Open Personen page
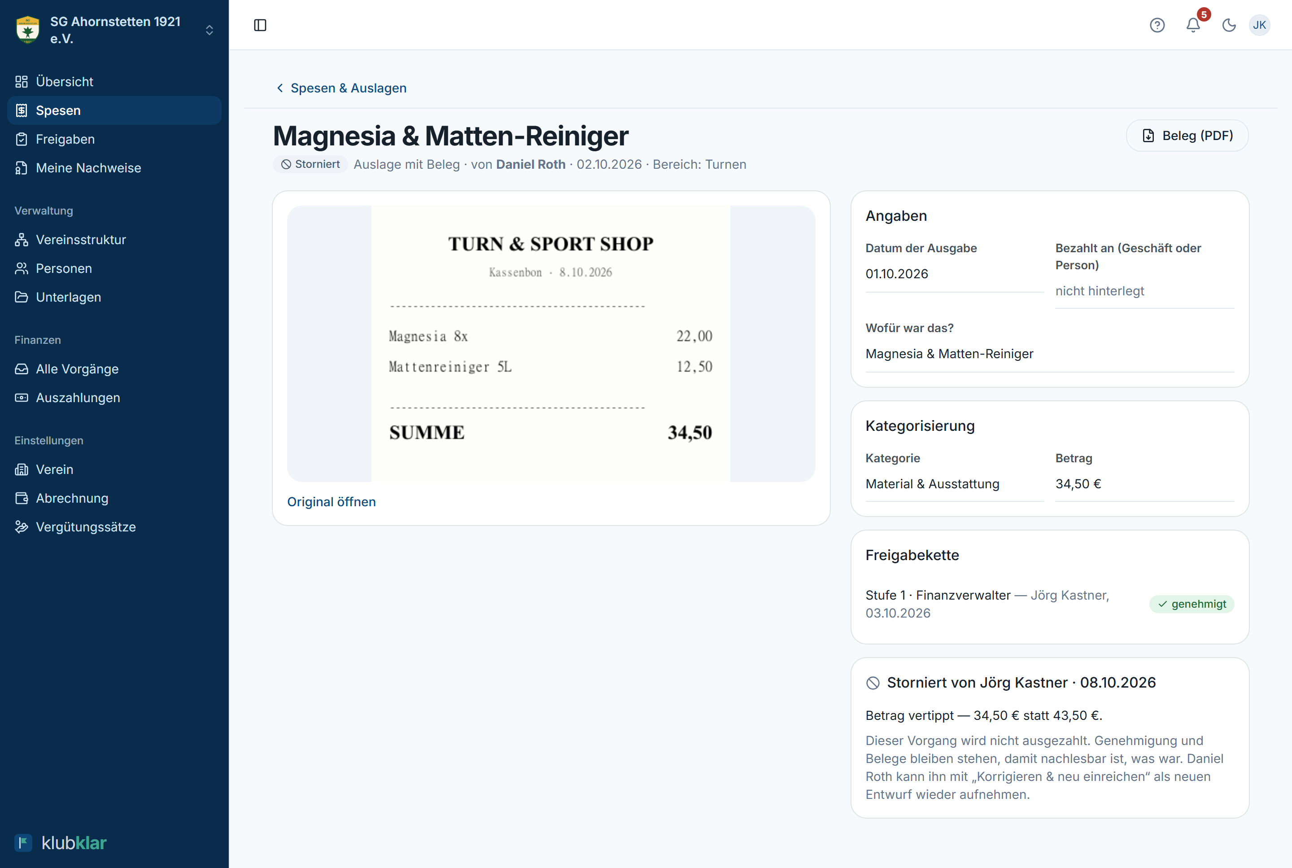Viewport: 1292px width, 868px height. (x=114, y=268)
